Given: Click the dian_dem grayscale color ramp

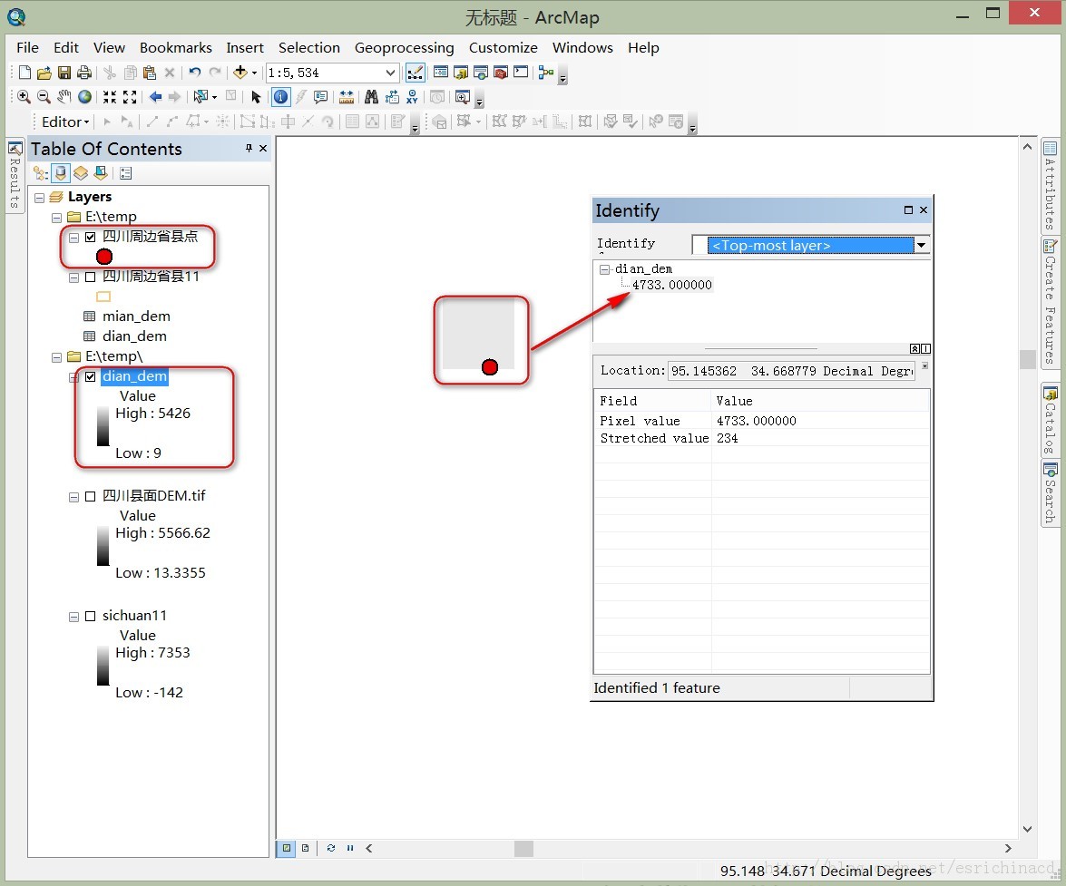Looking at the screenshot, I should [x=103, y=426].
